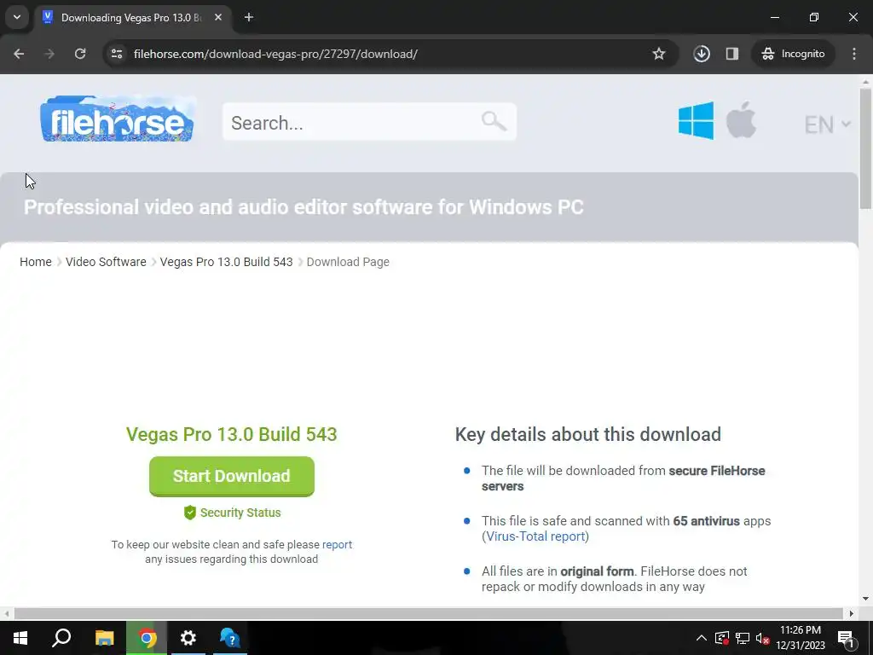Viewport: 873px width, 655px height.
Task: Open File Explorer from taskbar
Action: pos(104,638)
